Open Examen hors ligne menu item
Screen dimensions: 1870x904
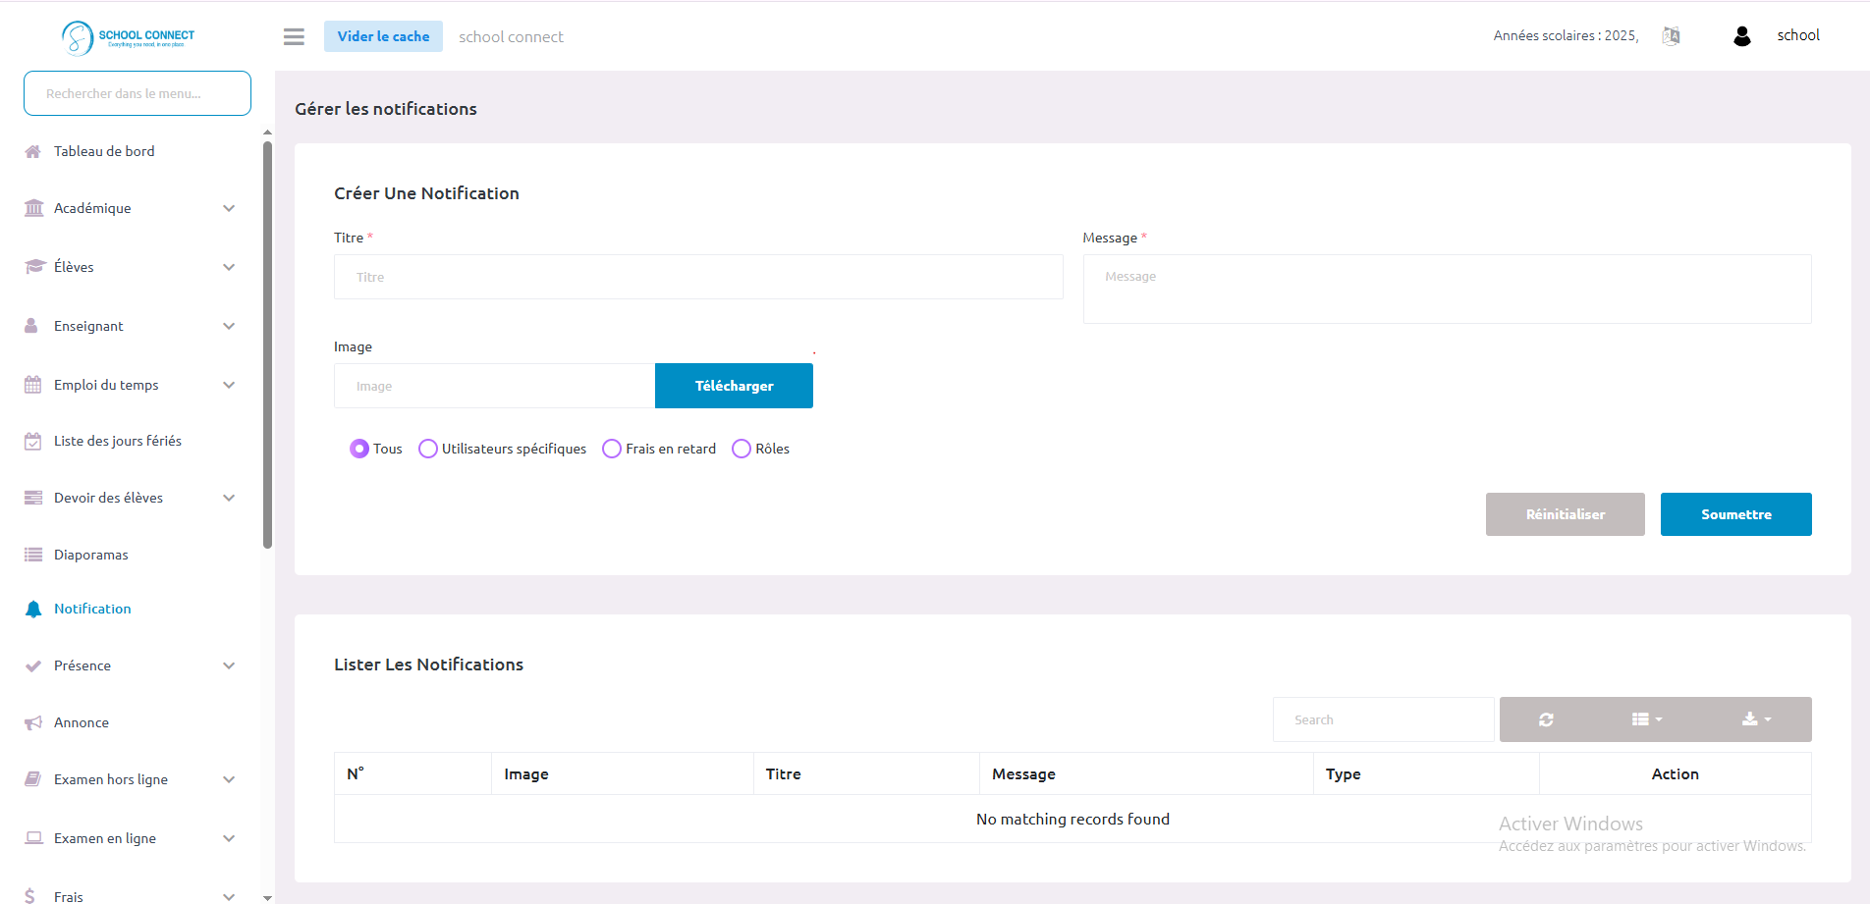point(131,779)
